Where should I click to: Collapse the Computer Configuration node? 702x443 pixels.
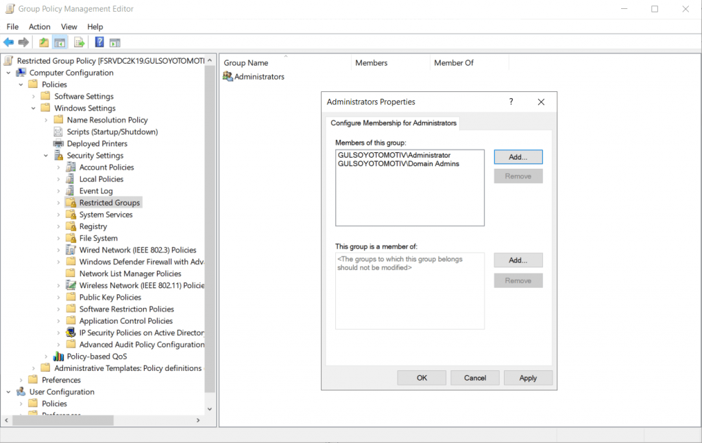[8, 73]
